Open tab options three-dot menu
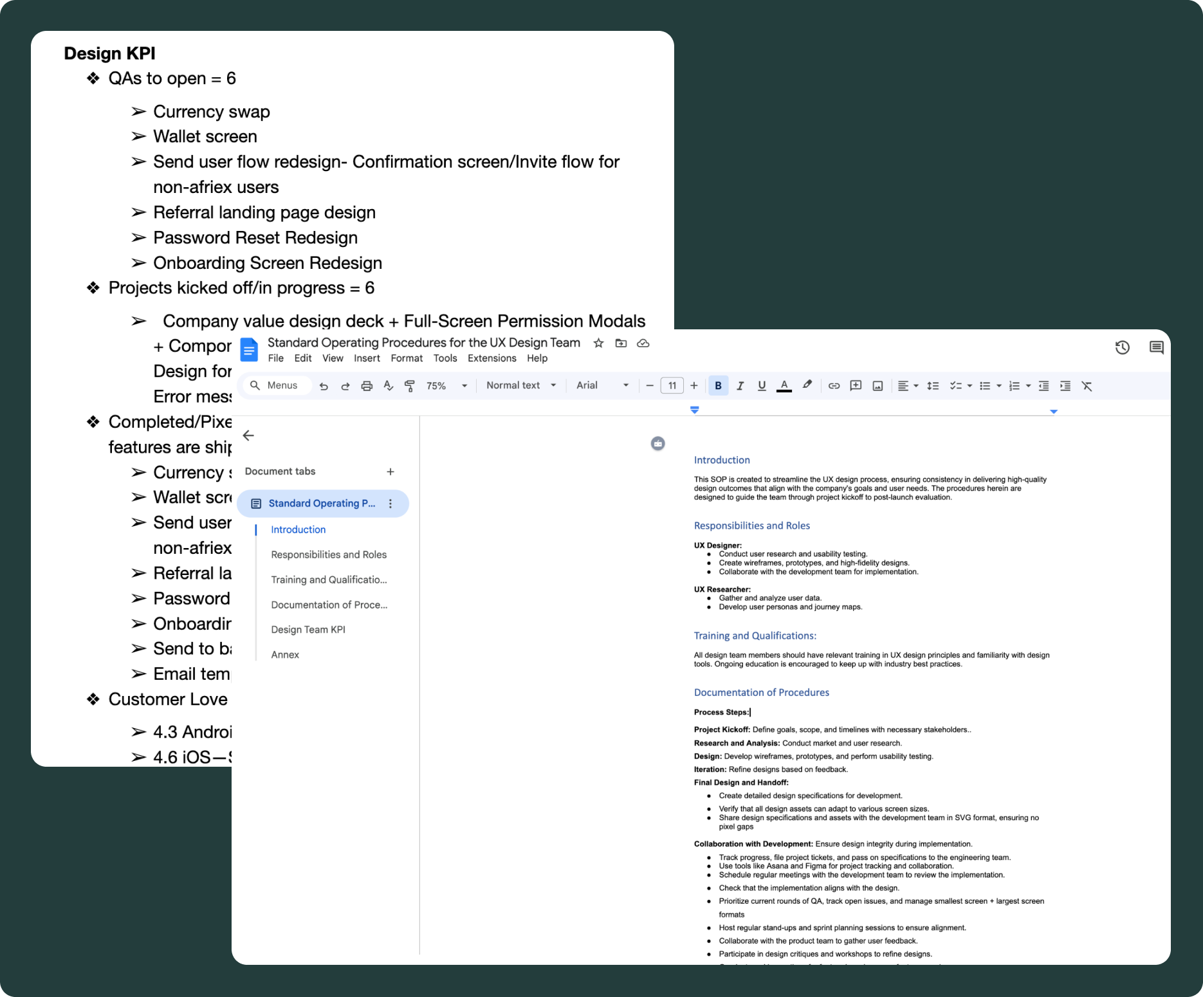The width and height of the screenshot is (1203, 997). [x=390, y=504]
